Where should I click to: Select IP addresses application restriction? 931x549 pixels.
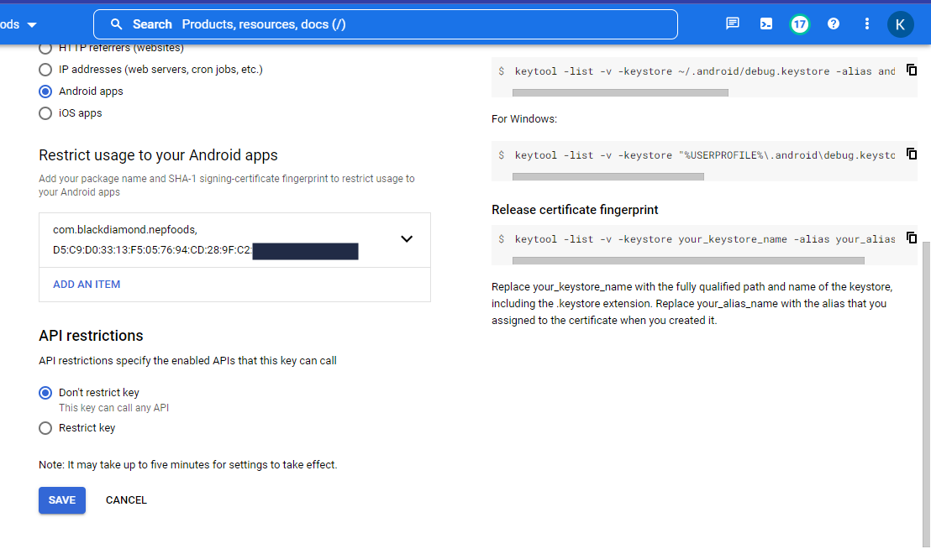(x=45, y=69)
